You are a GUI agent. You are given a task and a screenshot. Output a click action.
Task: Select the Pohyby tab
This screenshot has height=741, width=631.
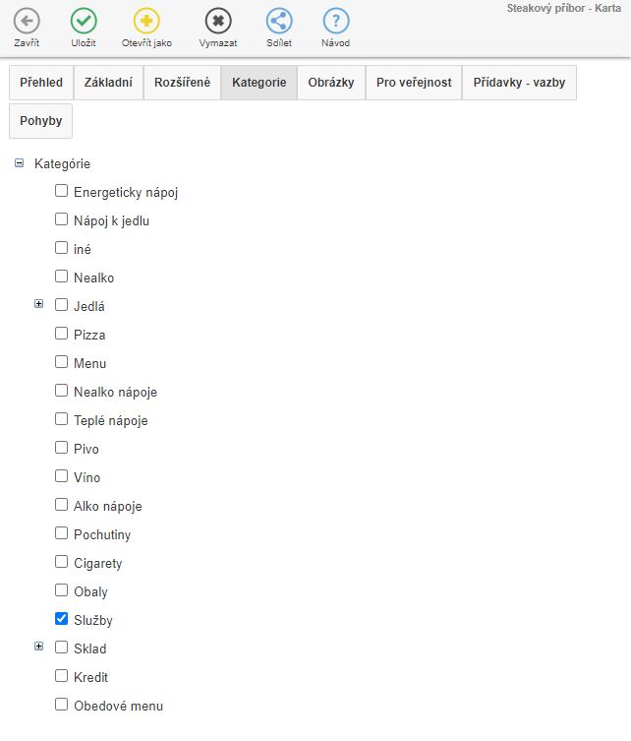pos(40,120)
